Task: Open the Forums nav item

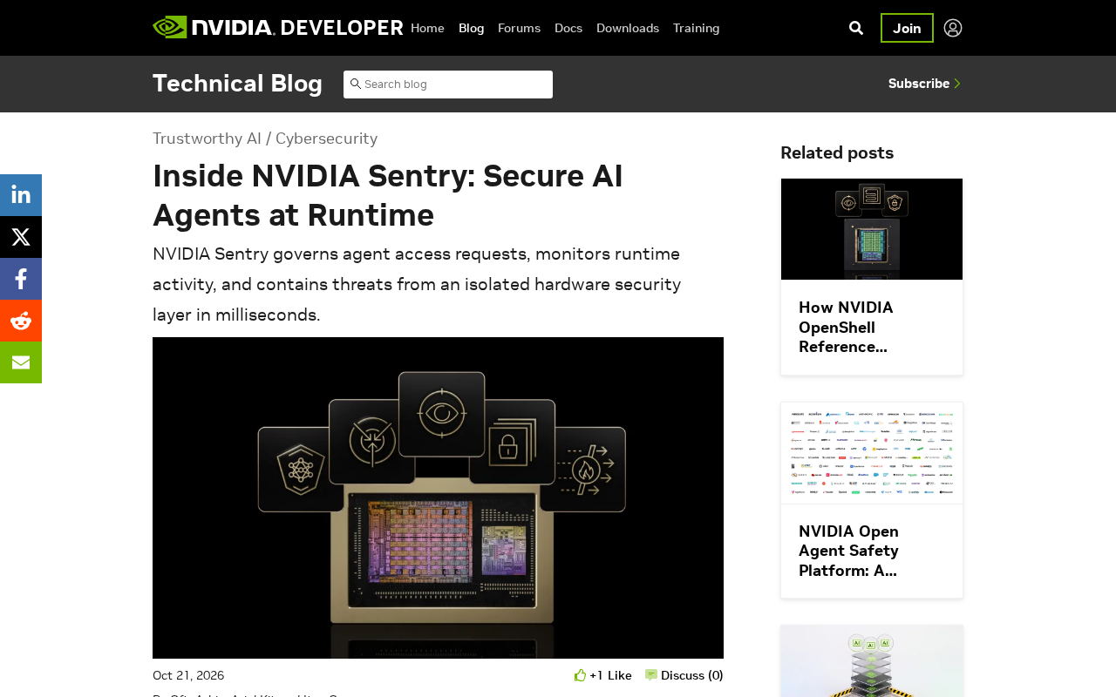Action: click(x=519, y=28)
